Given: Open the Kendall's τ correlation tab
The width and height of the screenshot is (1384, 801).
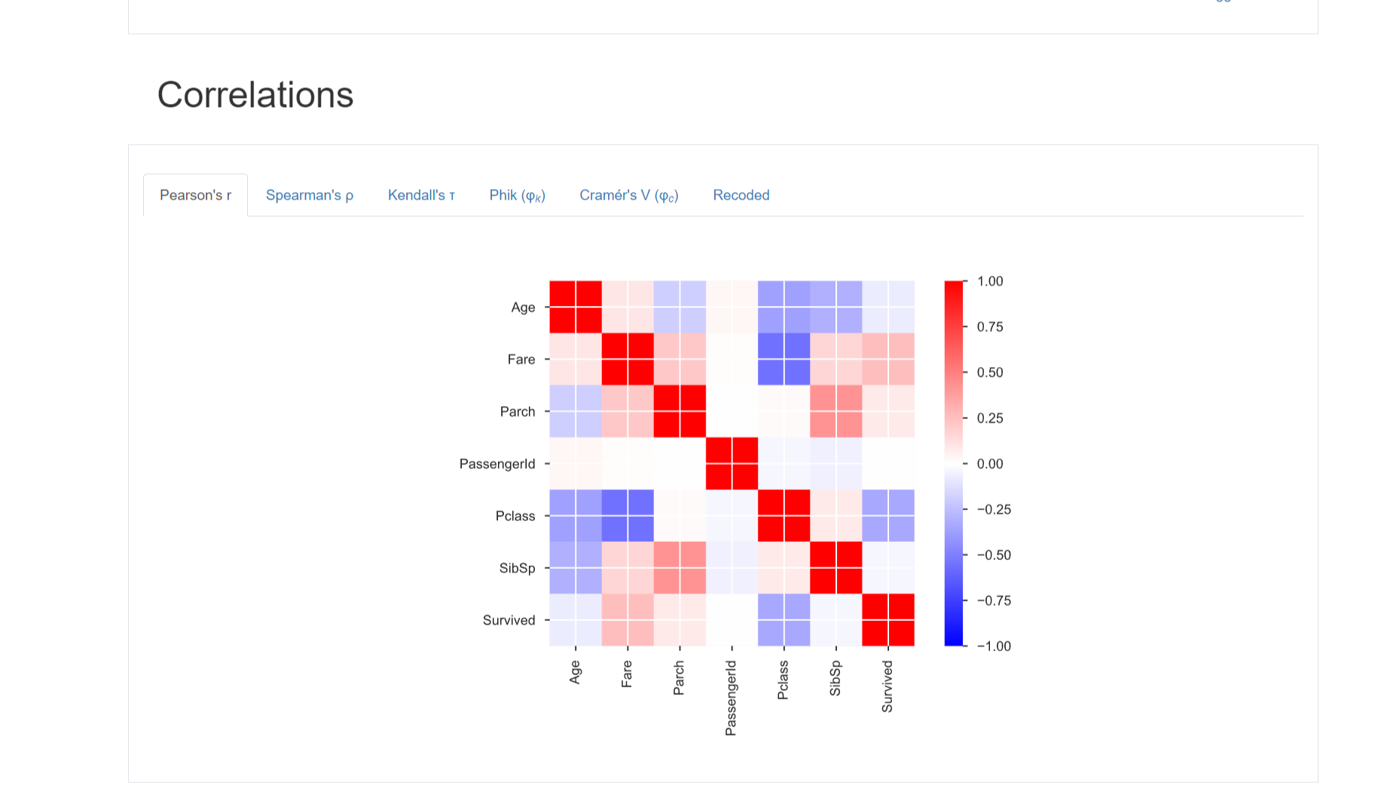Looking at the screenshot, I should 421,195.
